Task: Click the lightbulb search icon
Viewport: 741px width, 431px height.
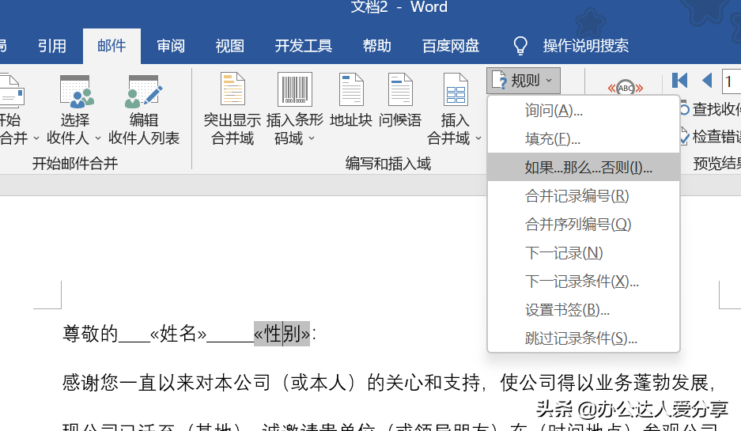Action: point(520,46)
